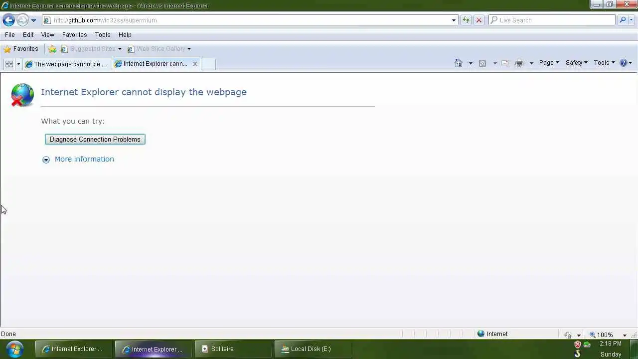Open the Favorites star button
638x359 pixels.
coord(21,49)
